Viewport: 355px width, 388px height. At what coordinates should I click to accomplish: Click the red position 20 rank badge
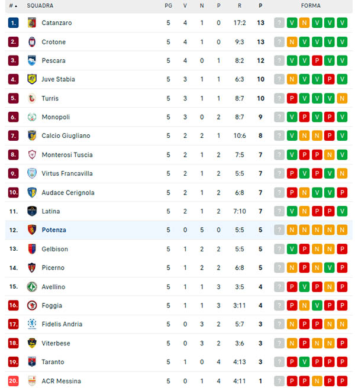point(14,381)
